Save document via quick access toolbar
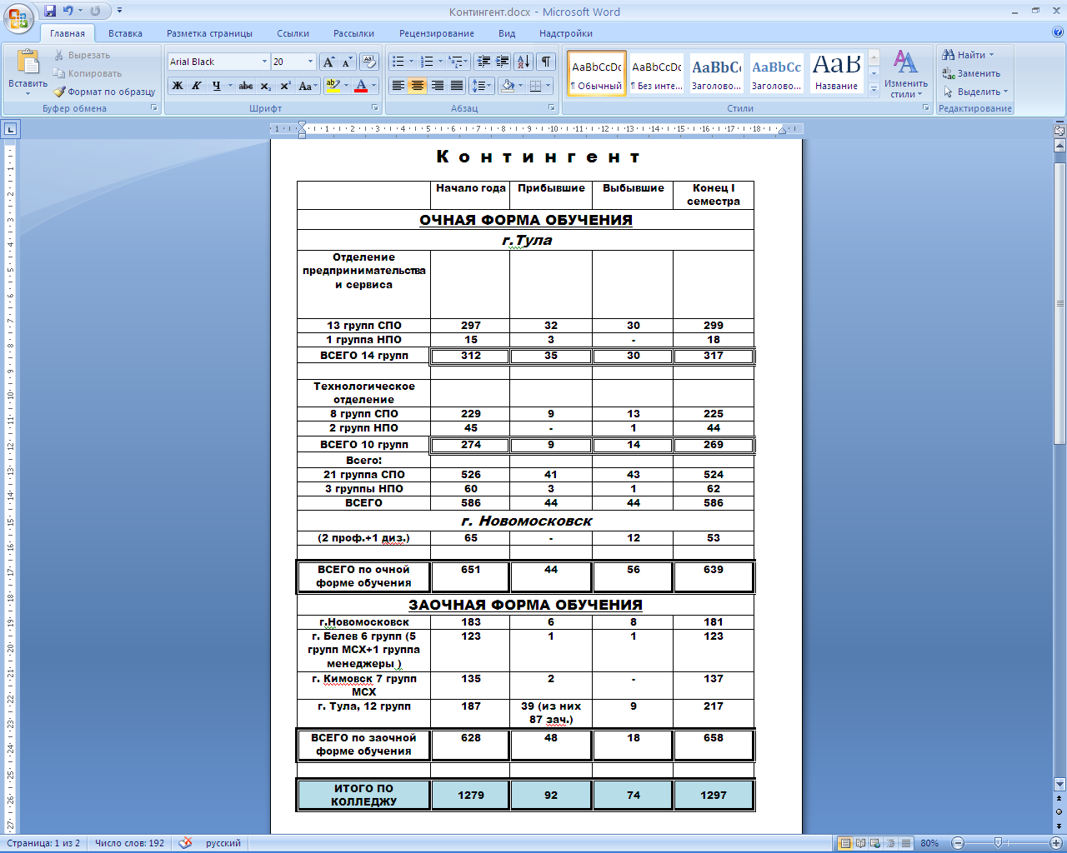The image size is (1067, 853). (x=50, y=11)
